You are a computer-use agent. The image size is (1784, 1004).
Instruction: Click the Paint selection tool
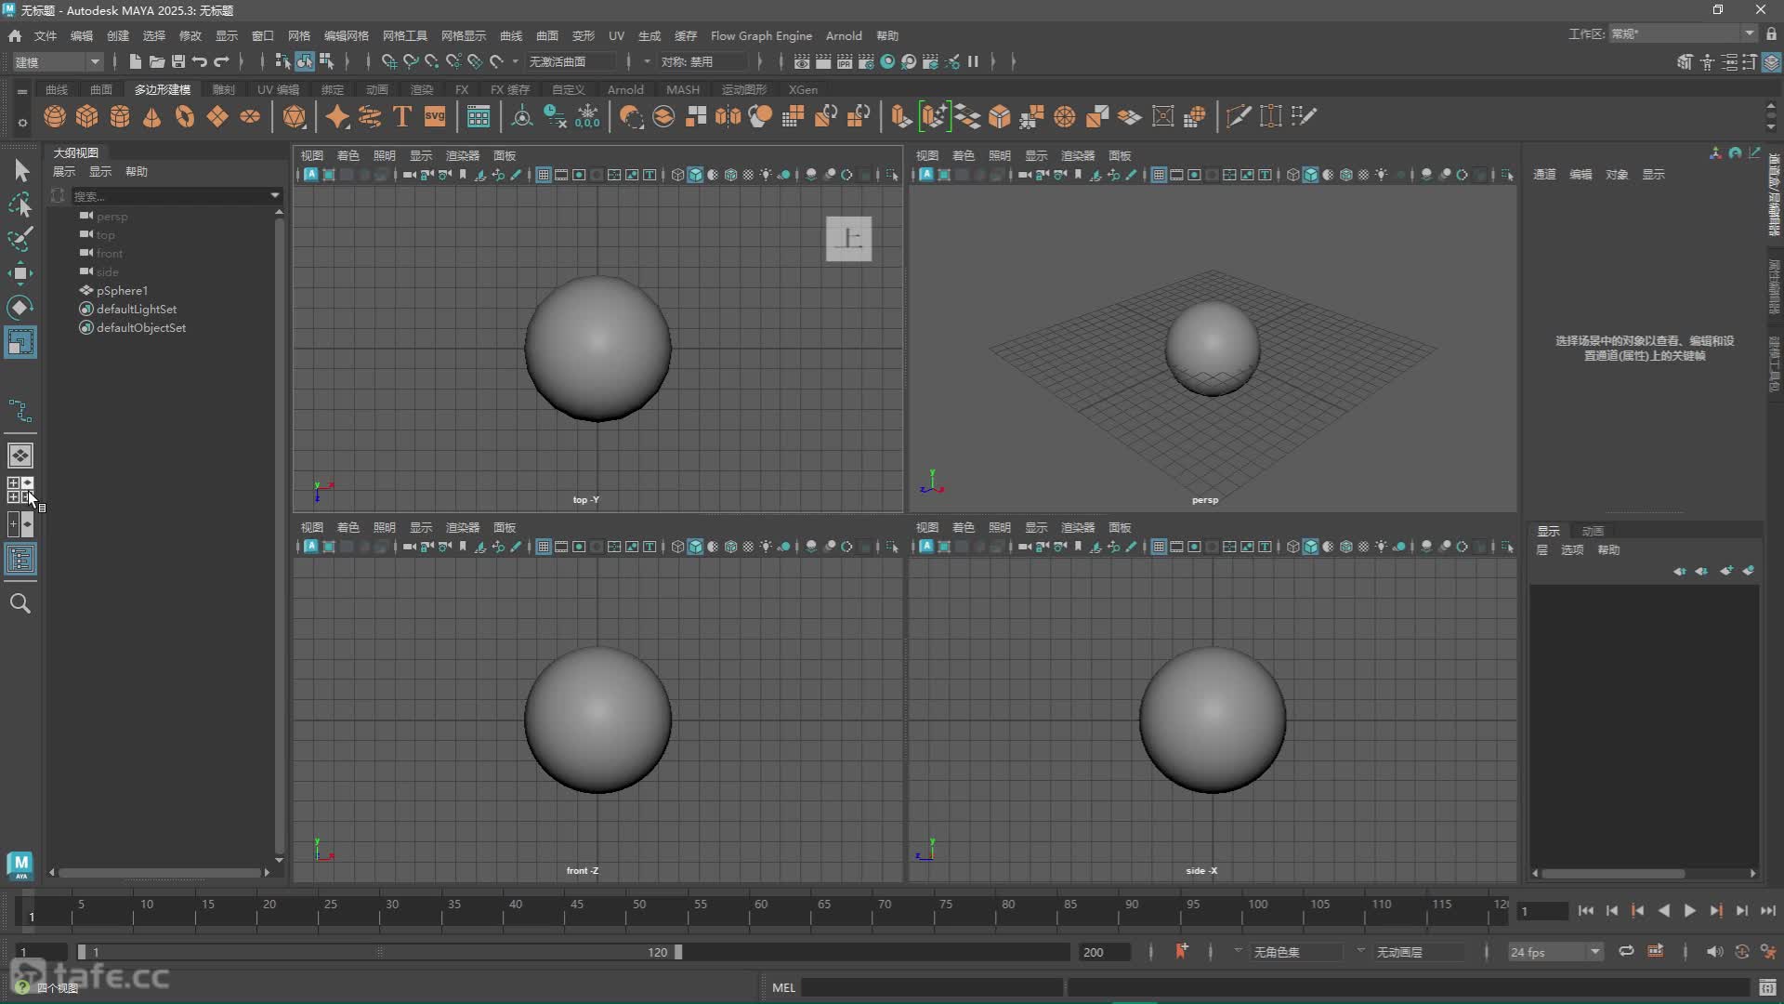pos(20,238)
